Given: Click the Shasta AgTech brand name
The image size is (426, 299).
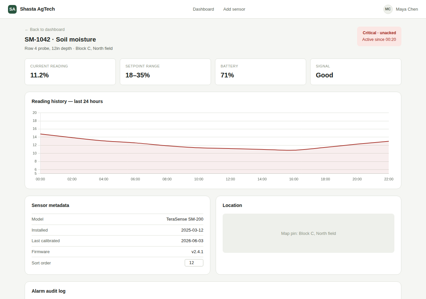Looking at the screenshot, I should [x=37, y=9].
